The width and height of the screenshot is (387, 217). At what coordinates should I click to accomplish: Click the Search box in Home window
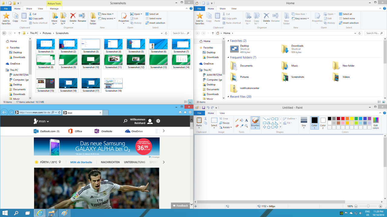[x=375, y=33]
